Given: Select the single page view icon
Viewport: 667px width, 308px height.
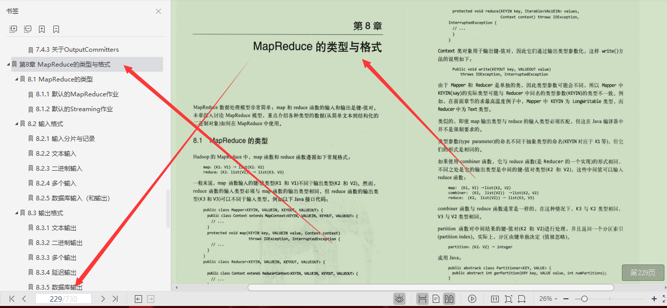Looking at the screenshot, I should (x=435, y=298).
